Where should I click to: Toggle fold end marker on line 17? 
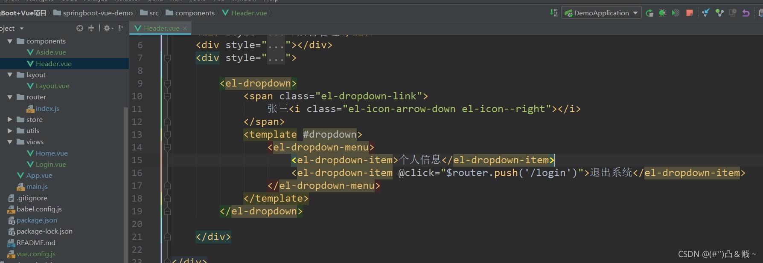[x=167, y=186]
